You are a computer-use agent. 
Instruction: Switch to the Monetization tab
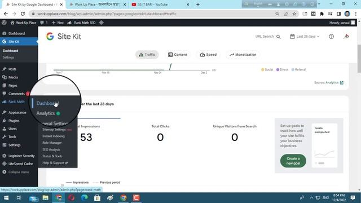pyautogui.click(x=243, y=55)
